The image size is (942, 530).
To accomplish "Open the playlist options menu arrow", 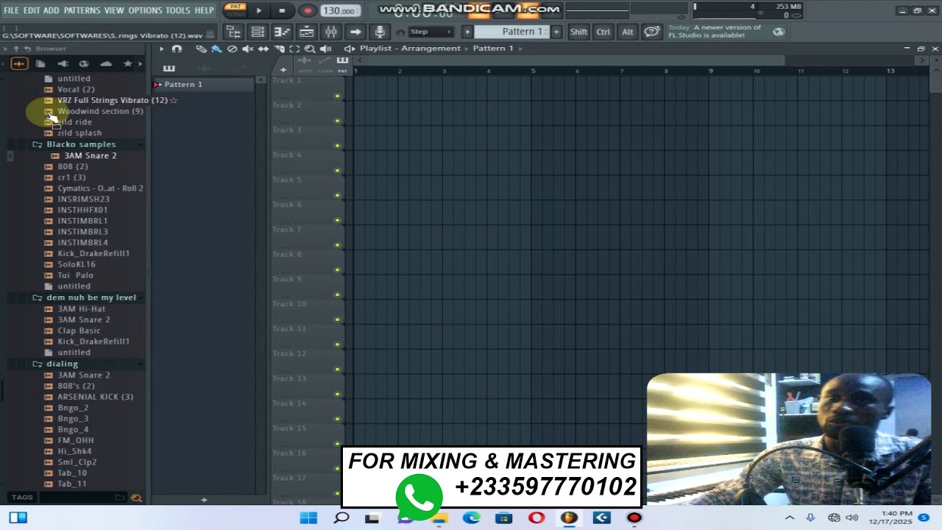I will pyautogui.click(x=161, y=49).
